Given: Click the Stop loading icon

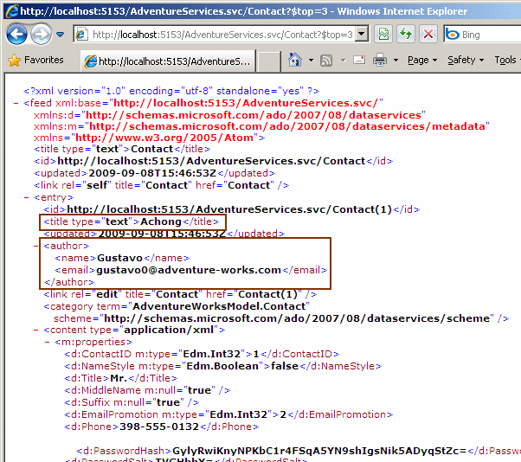Looking at the screenshot, I should 428,35.
